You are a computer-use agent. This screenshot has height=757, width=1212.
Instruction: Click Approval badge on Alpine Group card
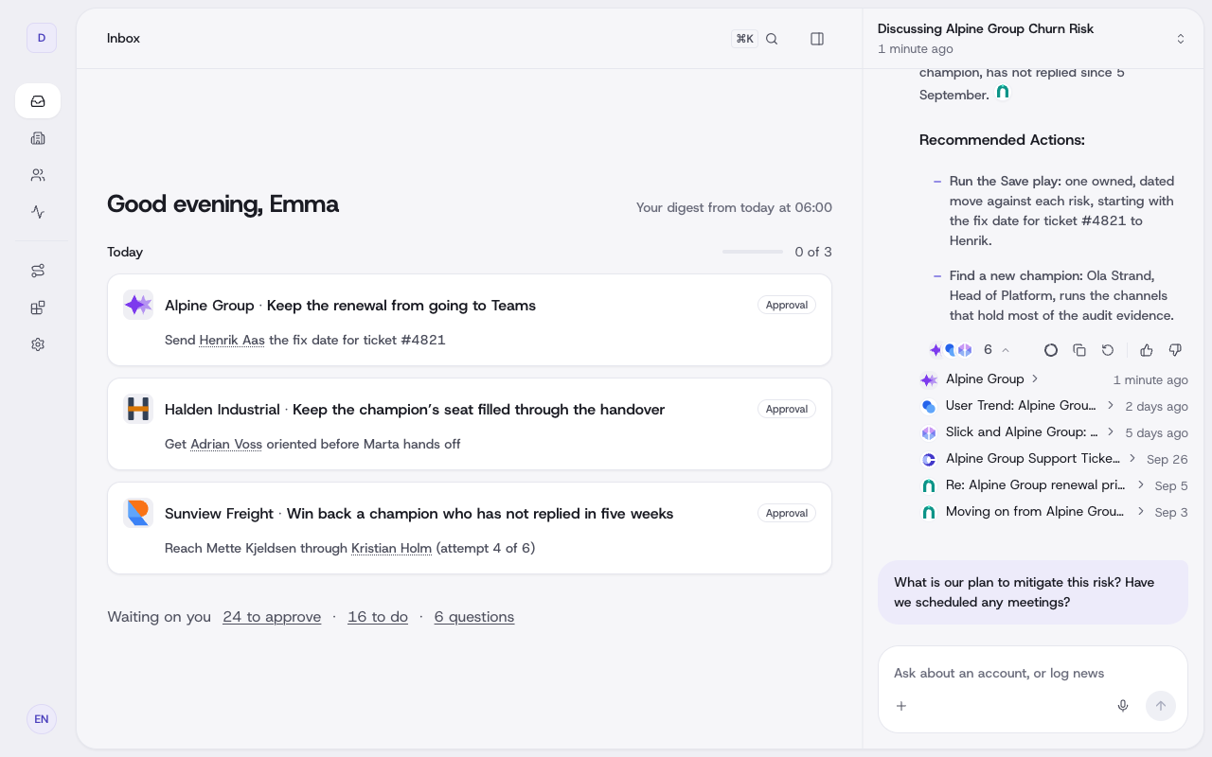787,305
